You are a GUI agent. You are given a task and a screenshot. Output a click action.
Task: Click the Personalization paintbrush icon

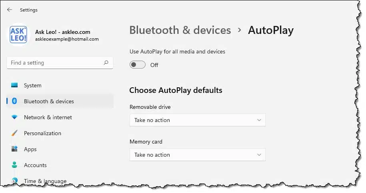[x=14, y=133]
